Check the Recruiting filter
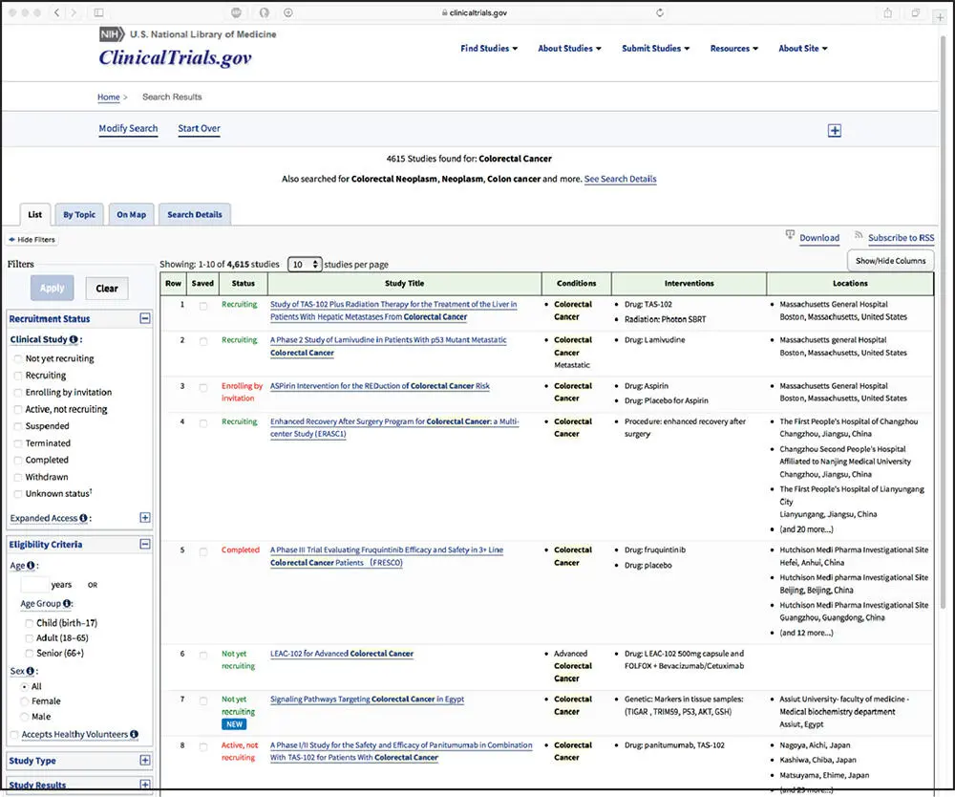Image resolution: width=955 pixels, height=797 pixels. coord(18,376)
